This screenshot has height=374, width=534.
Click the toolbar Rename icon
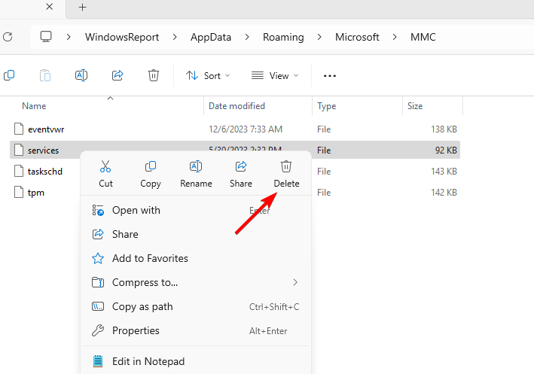coord(81,75)
